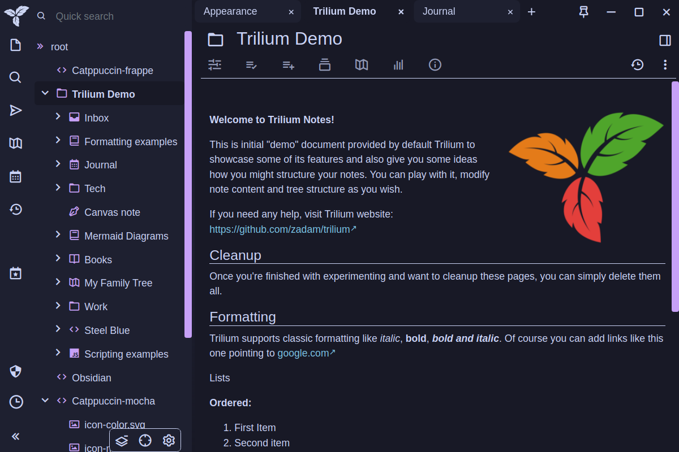Select Scripting examples note label
Viewport: 679px width, 452px height.
pos(126,354)
